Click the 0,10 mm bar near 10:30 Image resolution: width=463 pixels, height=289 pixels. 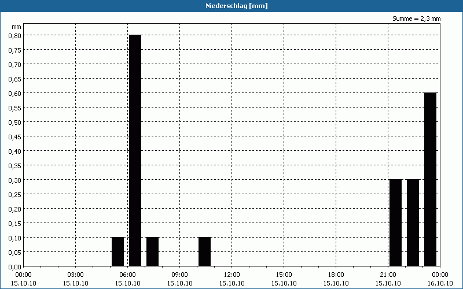tap(205, 251)
